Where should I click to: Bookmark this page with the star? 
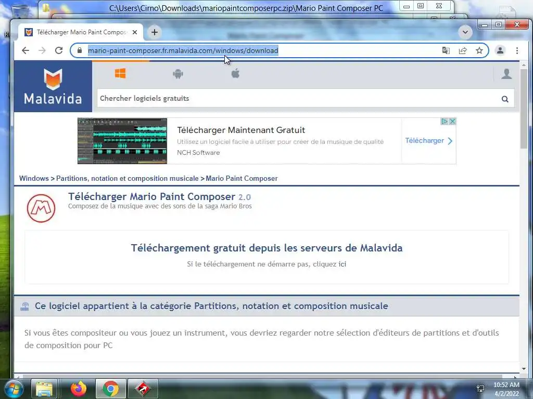pyautogui.click(x=479, y=50)
